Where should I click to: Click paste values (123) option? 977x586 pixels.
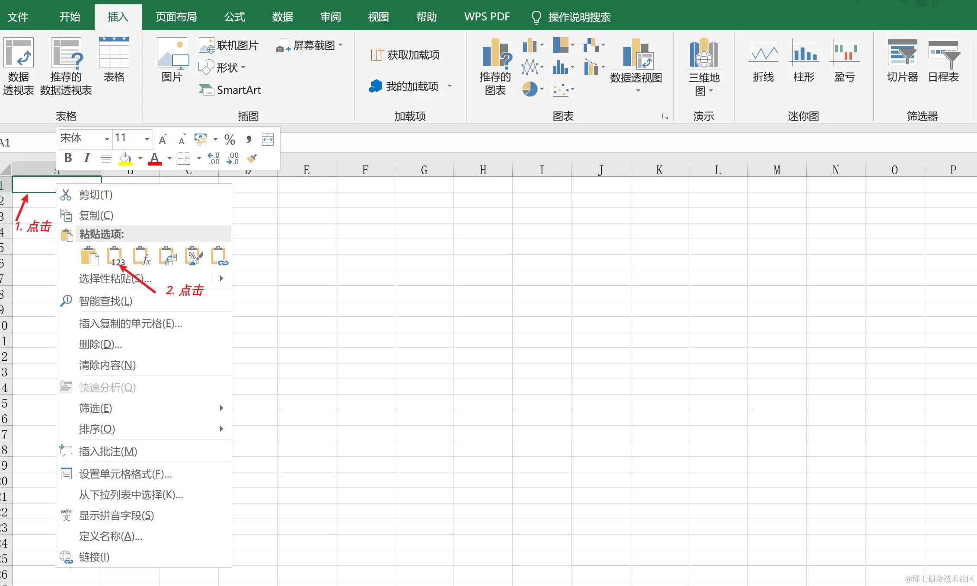(115, 256)
